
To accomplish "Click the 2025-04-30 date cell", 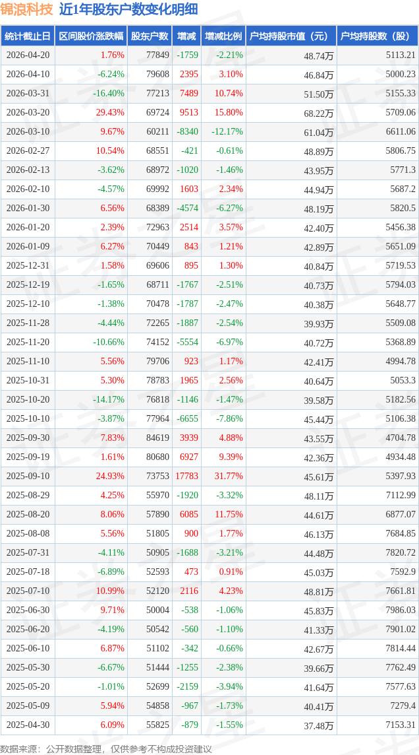I will (28, 724).
